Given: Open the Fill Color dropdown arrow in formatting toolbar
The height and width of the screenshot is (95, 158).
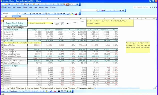Looking at the screenshot, I should click(74, 14).
